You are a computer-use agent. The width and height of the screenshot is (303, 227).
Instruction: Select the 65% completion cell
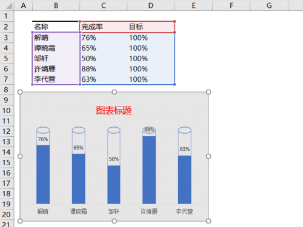pyautogui.click(x=104, y=48)
